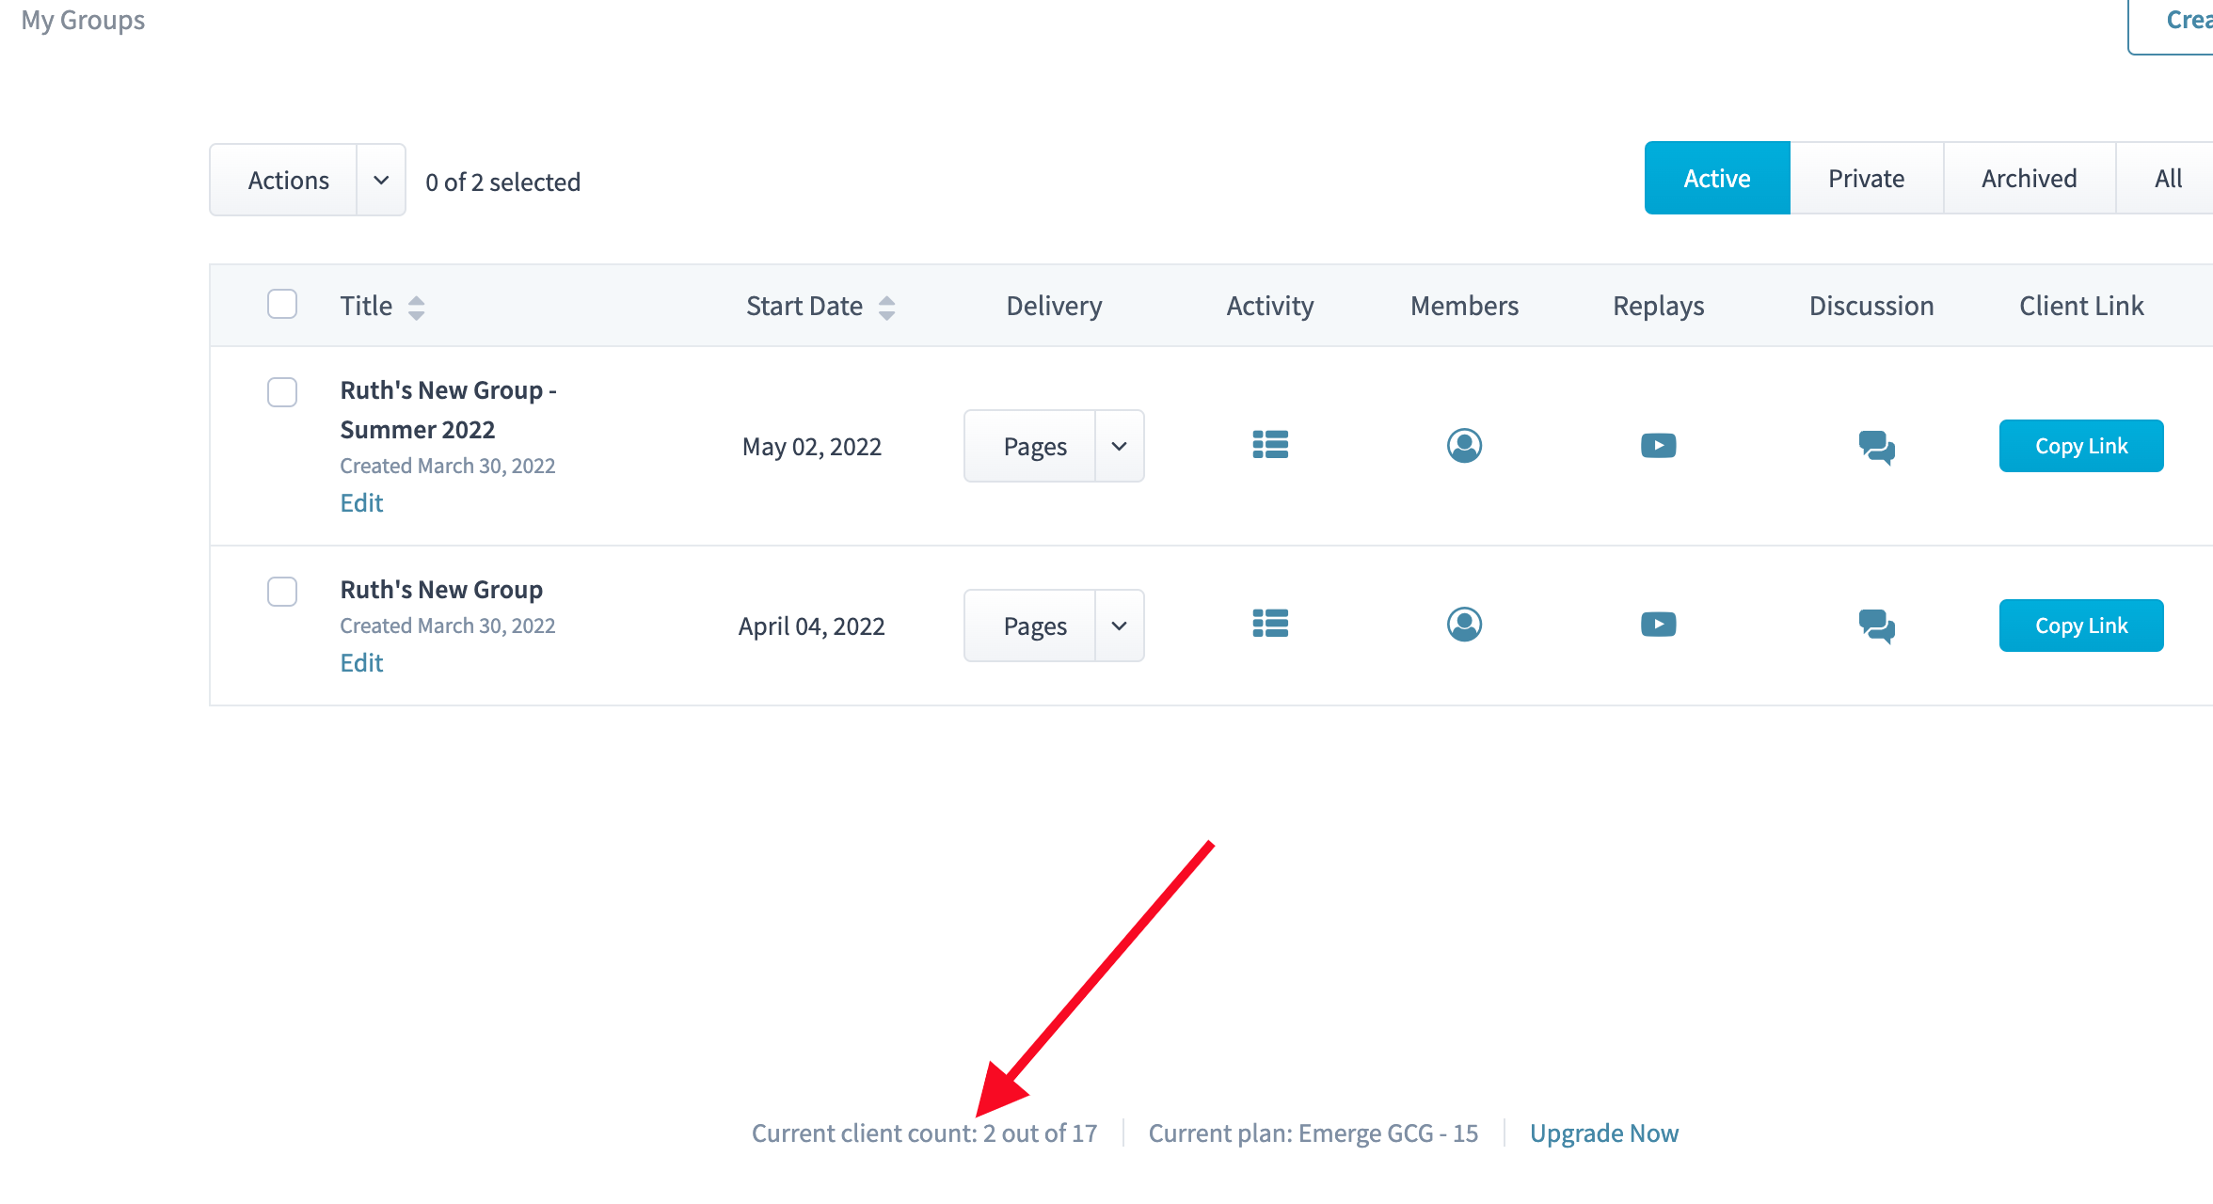Switch to the Archived tab
2213x1204 pixels.
tap(2029, 179)
